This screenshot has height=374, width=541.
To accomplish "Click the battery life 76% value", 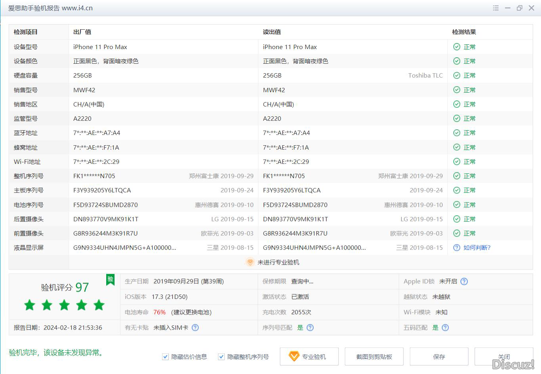I will 159,312.
